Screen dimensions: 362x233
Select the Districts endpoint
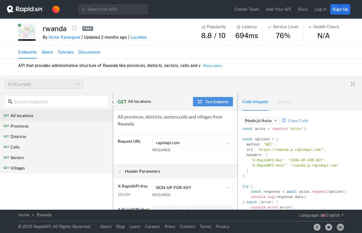56,137
